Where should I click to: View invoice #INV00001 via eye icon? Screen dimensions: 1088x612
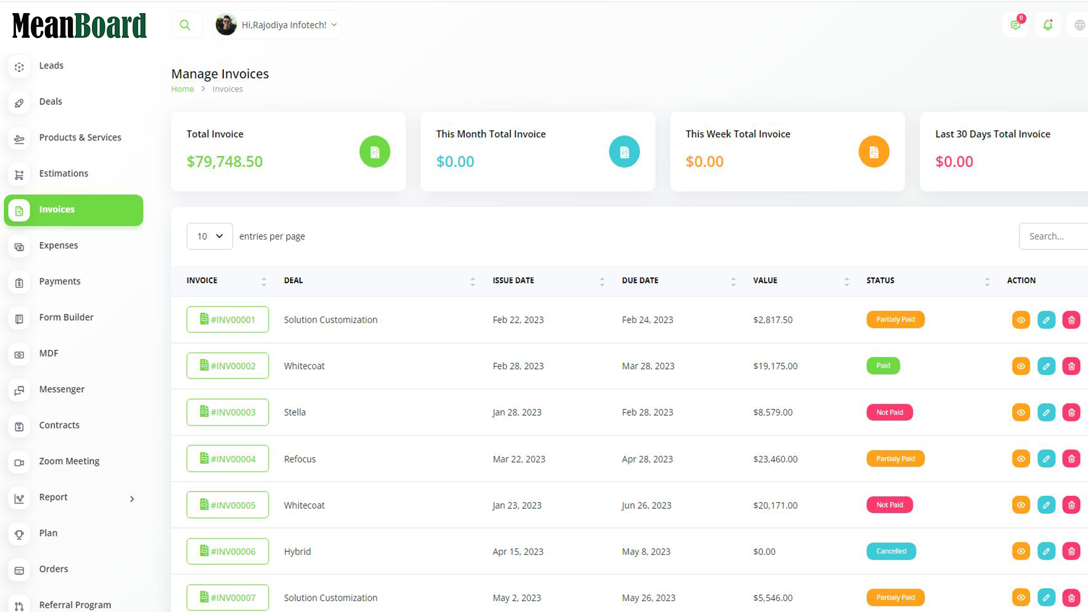[1021, 320]
